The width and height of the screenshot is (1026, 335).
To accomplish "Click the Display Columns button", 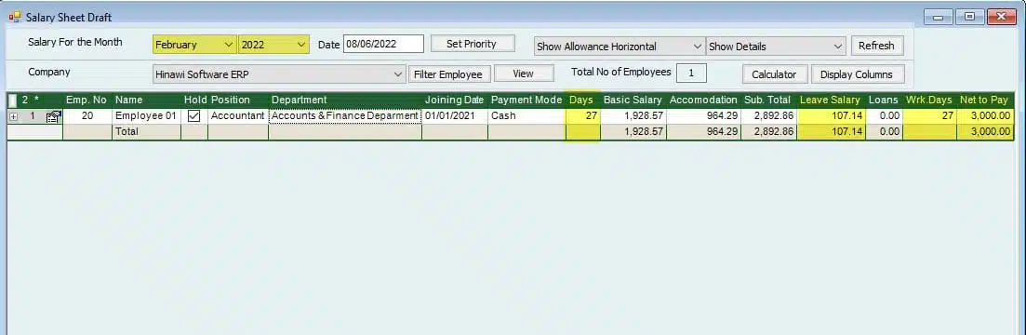I will click(857, 74).
